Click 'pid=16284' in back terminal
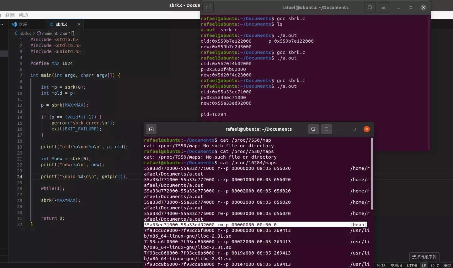Screen dimensions: 453x268 (x=213, y=114)
